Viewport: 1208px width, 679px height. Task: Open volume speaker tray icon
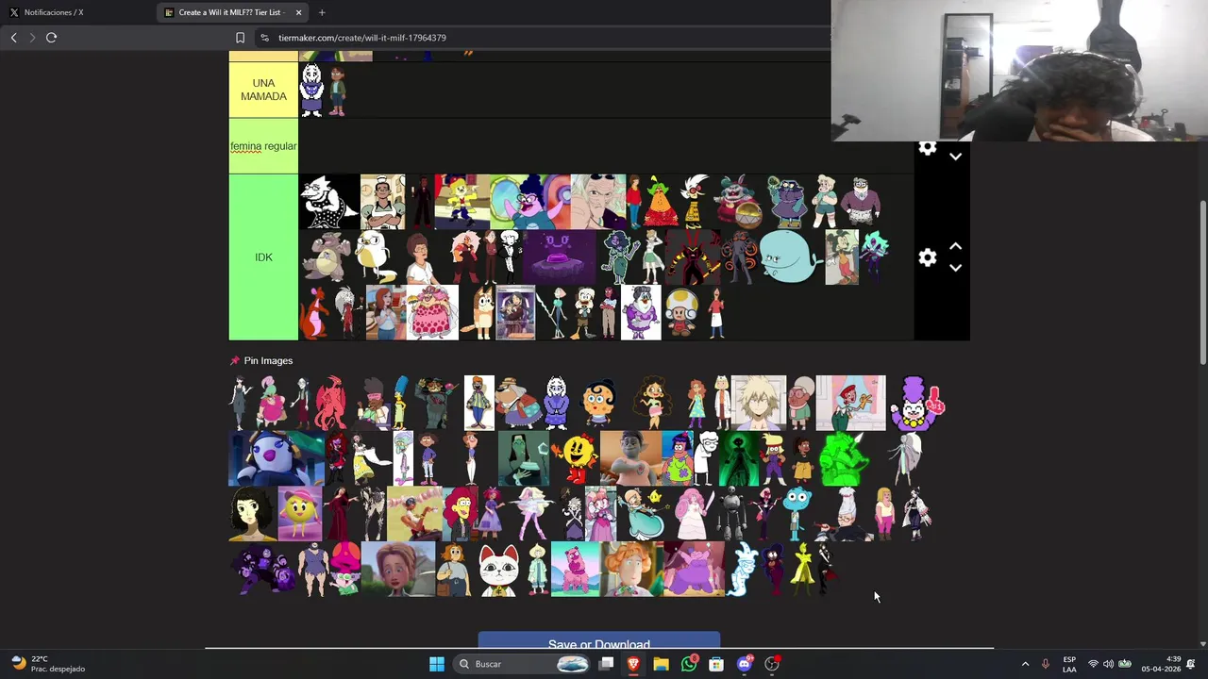point(1108,664)
